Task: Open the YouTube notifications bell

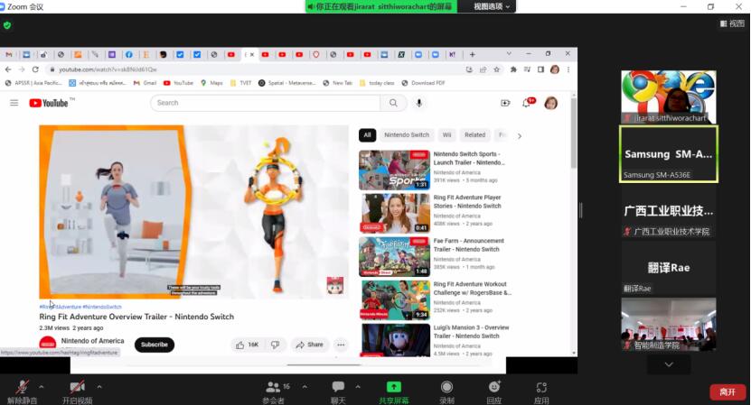Action: point(527,103)
